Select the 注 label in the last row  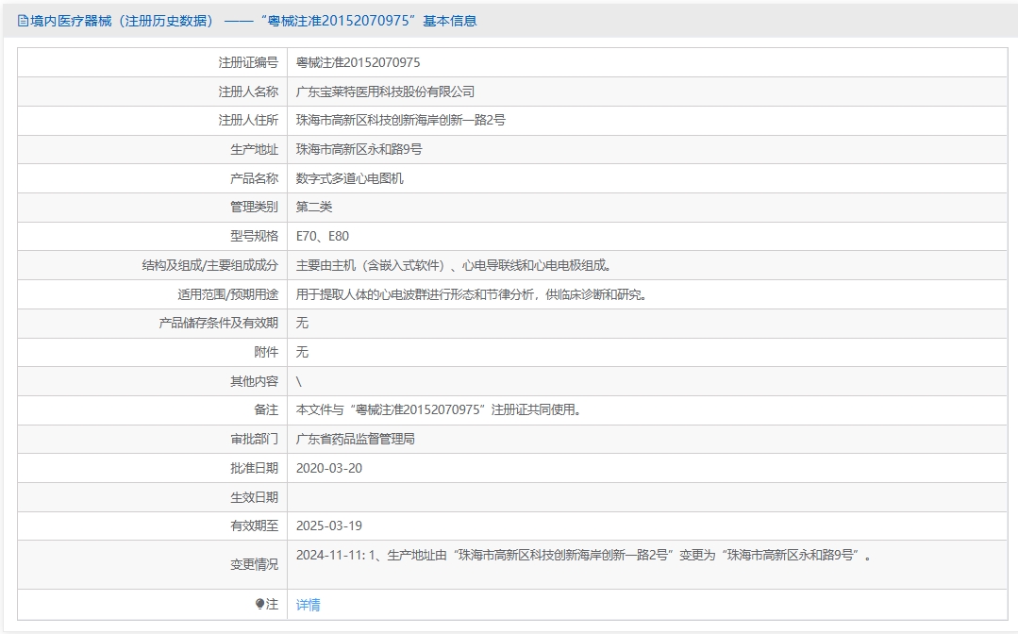pyautogui.click(x=272, y=604)
